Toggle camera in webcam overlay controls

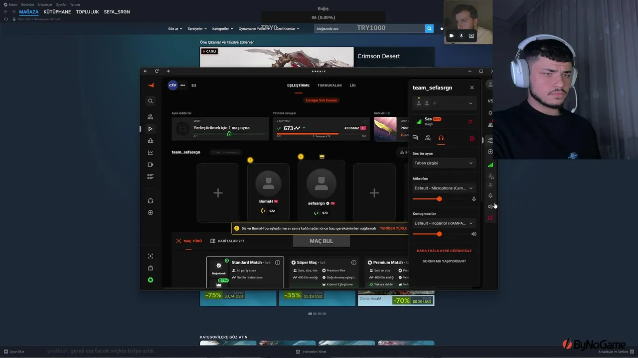[x=452, y=36]
